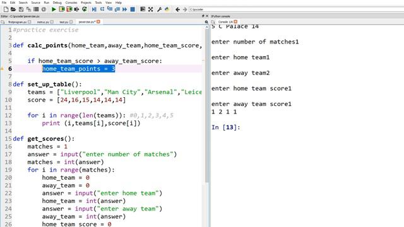This screenshot has height=227, width=404.
Task: Close the pexercise.py tab
Action: tap(98, 22)
